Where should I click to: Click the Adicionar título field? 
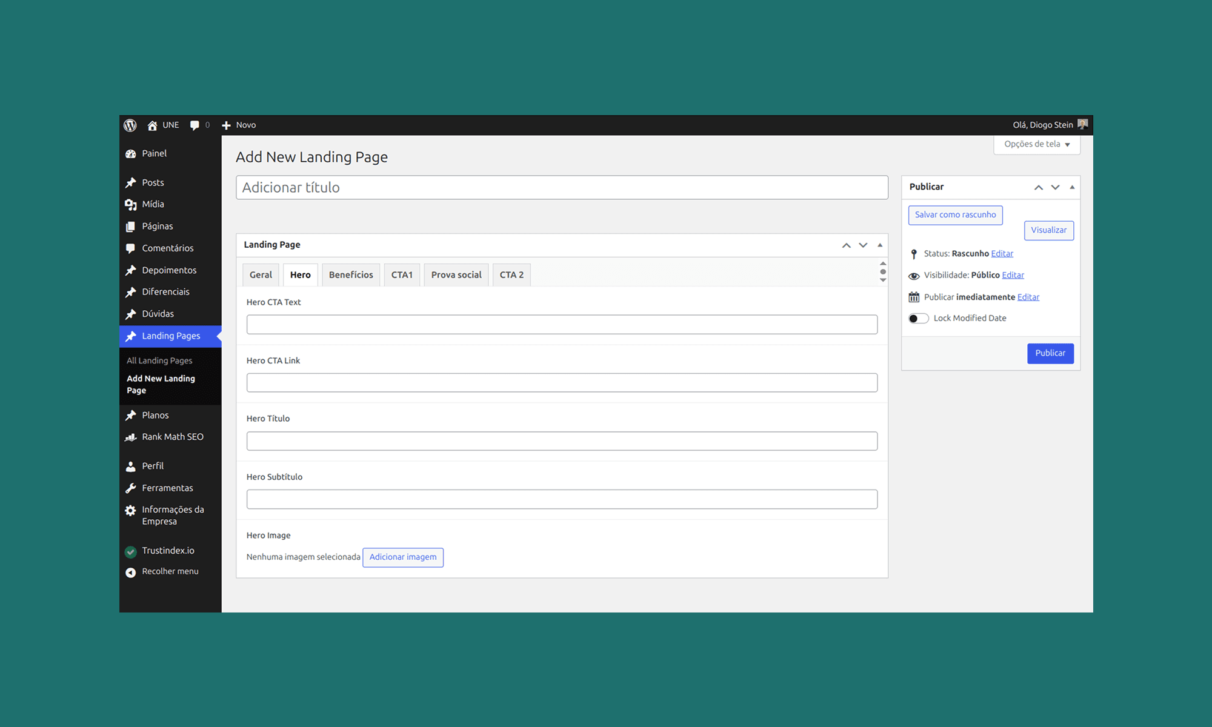[562, 187]
